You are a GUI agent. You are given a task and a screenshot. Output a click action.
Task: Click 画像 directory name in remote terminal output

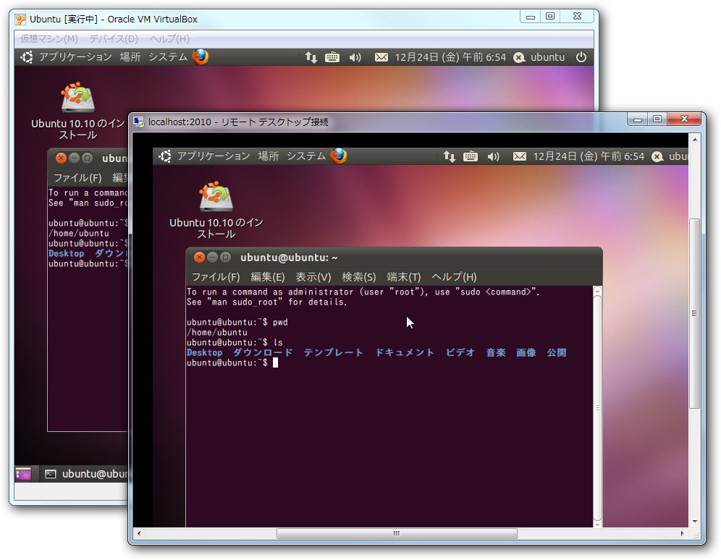pyautogui.click(x=526, y=353)
